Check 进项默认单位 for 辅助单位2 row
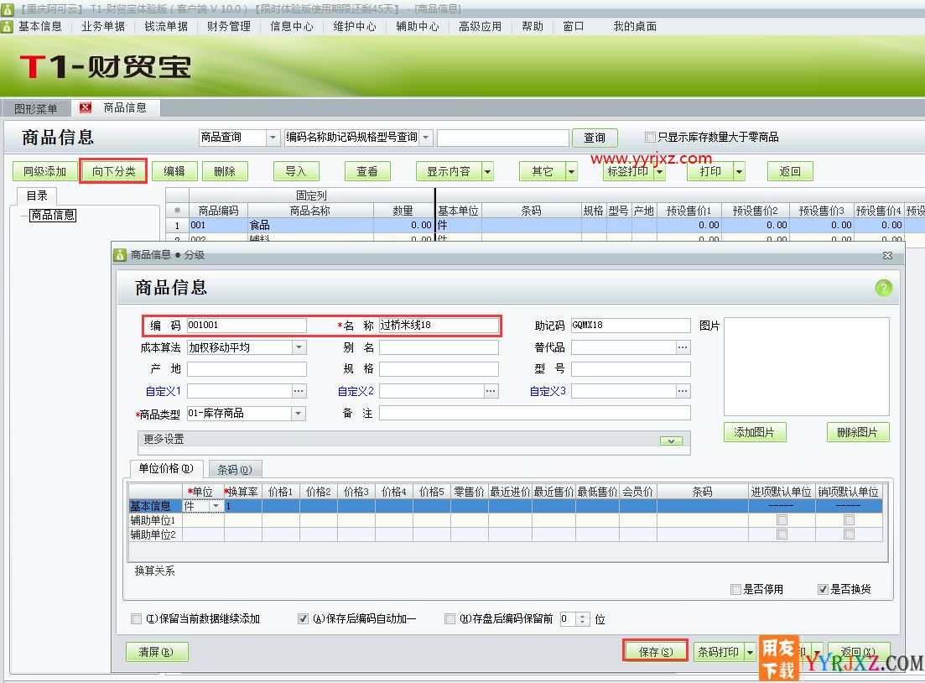The image size is (925, 683). click(x=782, y=534)
